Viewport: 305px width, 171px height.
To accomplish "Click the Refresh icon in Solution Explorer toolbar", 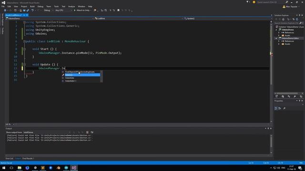I will (297, 19).
